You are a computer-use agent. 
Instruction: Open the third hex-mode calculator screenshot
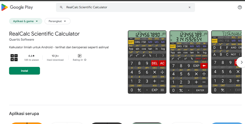226,62
